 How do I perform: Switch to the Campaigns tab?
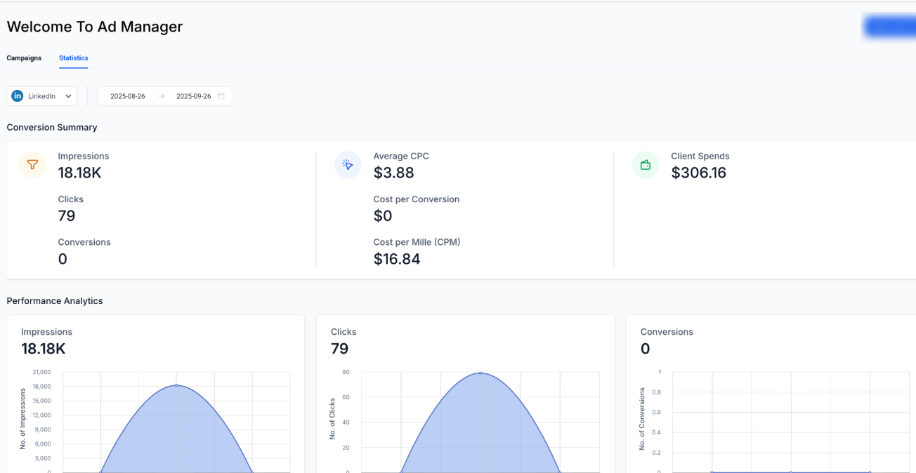coord(24,58)
